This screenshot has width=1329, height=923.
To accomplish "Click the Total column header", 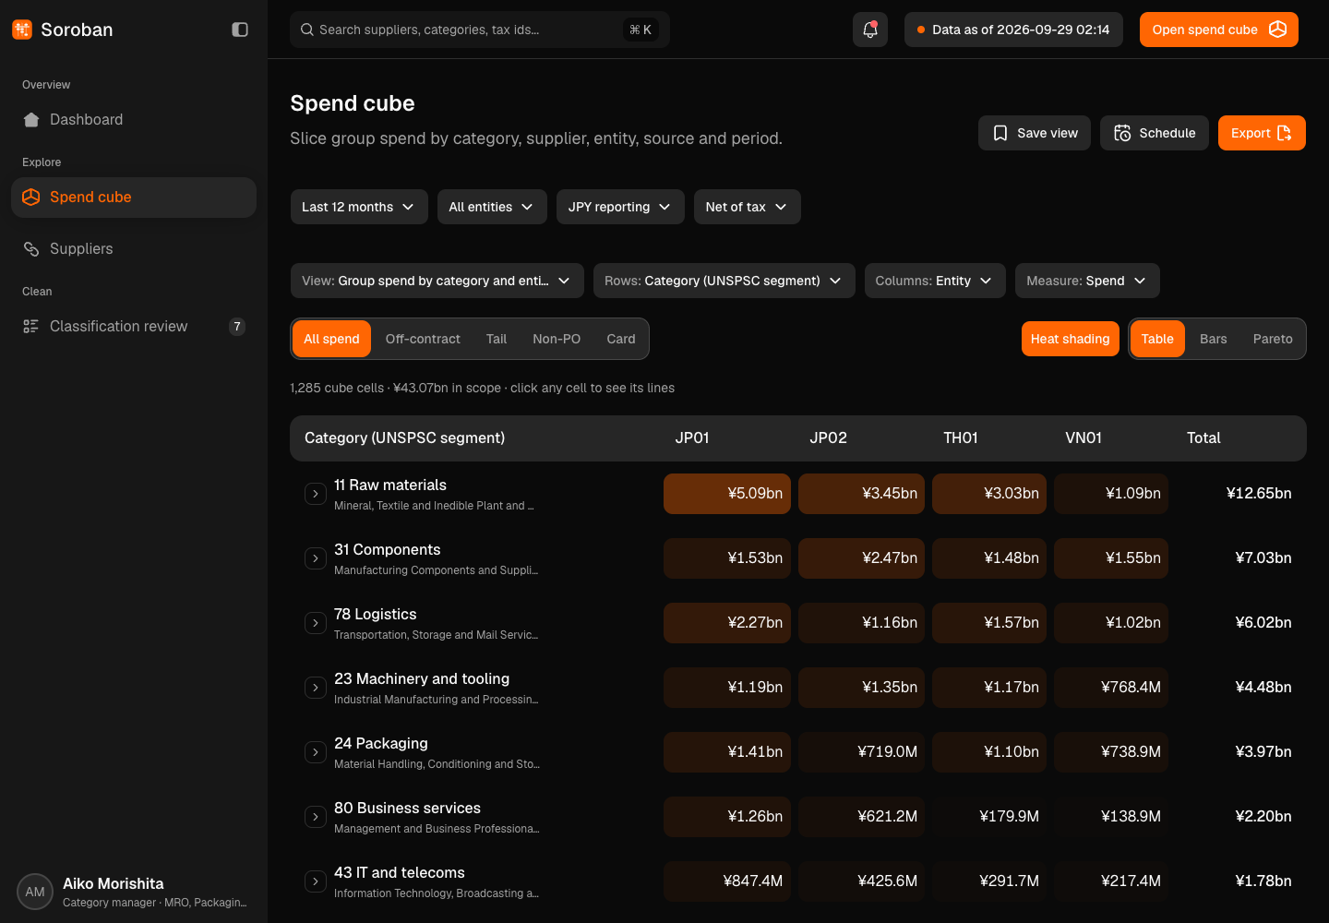I will (x=1203, y=438).
